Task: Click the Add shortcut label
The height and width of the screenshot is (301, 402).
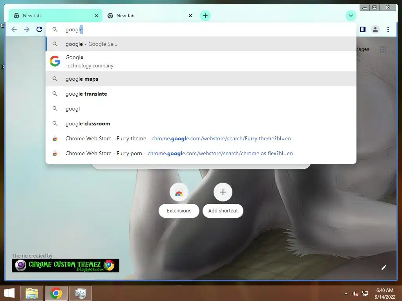Action: point(223,210)
